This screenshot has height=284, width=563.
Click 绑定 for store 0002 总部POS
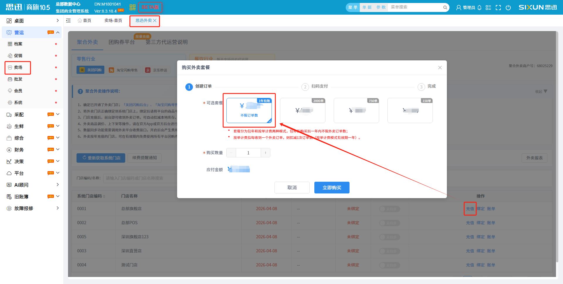(481, 223)
